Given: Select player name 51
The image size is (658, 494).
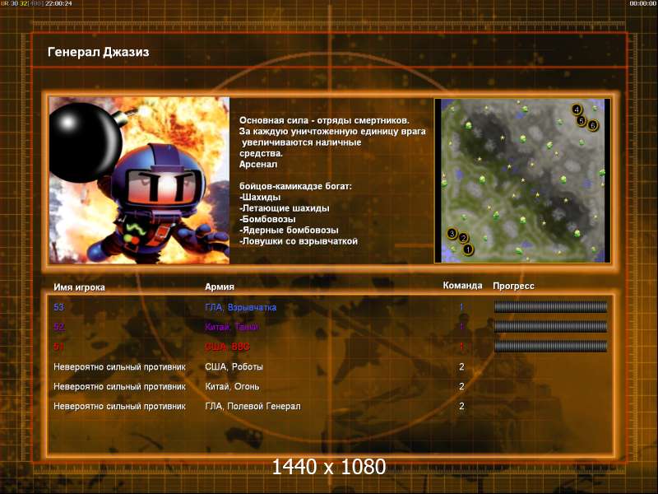Looking at the screenshot, I should click(x=58, y=347).
